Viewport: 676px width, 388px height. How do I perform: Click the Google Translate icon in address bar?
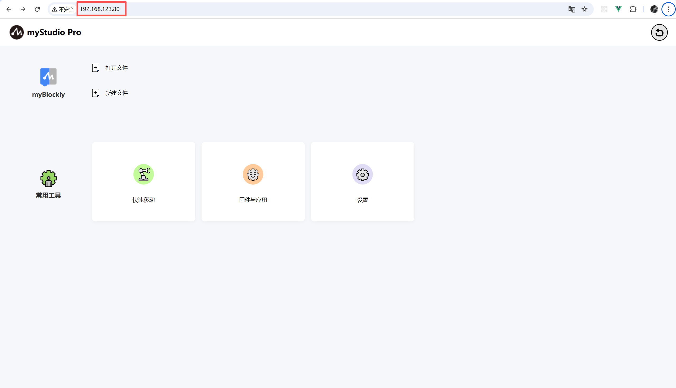click(x=572, y=9)
